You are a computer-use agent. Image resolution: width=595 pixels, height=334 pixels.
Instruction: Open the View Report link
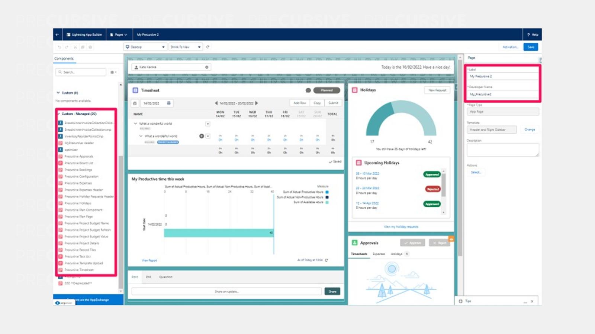coord(149,261)
